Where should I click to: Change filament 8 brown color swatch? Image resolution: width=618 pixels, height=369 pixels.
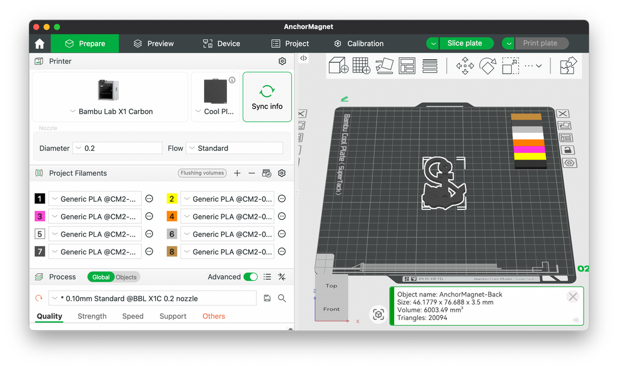(x=172, y=251)
